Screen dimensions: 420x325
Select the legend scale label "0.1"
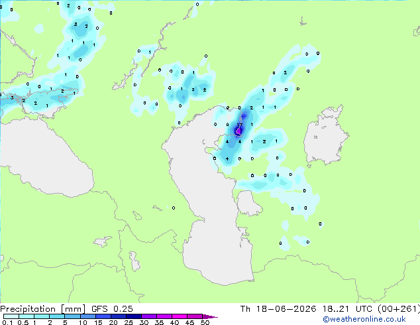point(7,322)
